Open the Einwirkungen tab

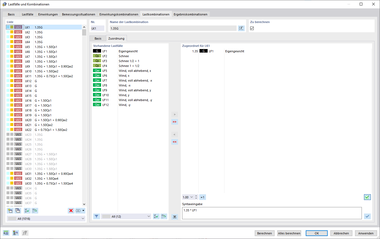pyautogui.click(x=48, y=14)
